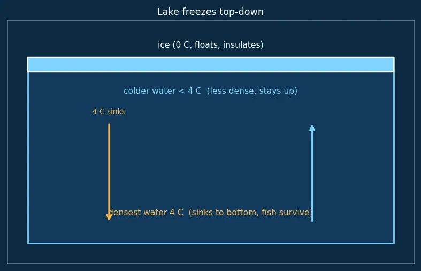Select the light blue rising arrow shaft
The width and height of the screenshot is (421, 271).
(x=312, y=175)
